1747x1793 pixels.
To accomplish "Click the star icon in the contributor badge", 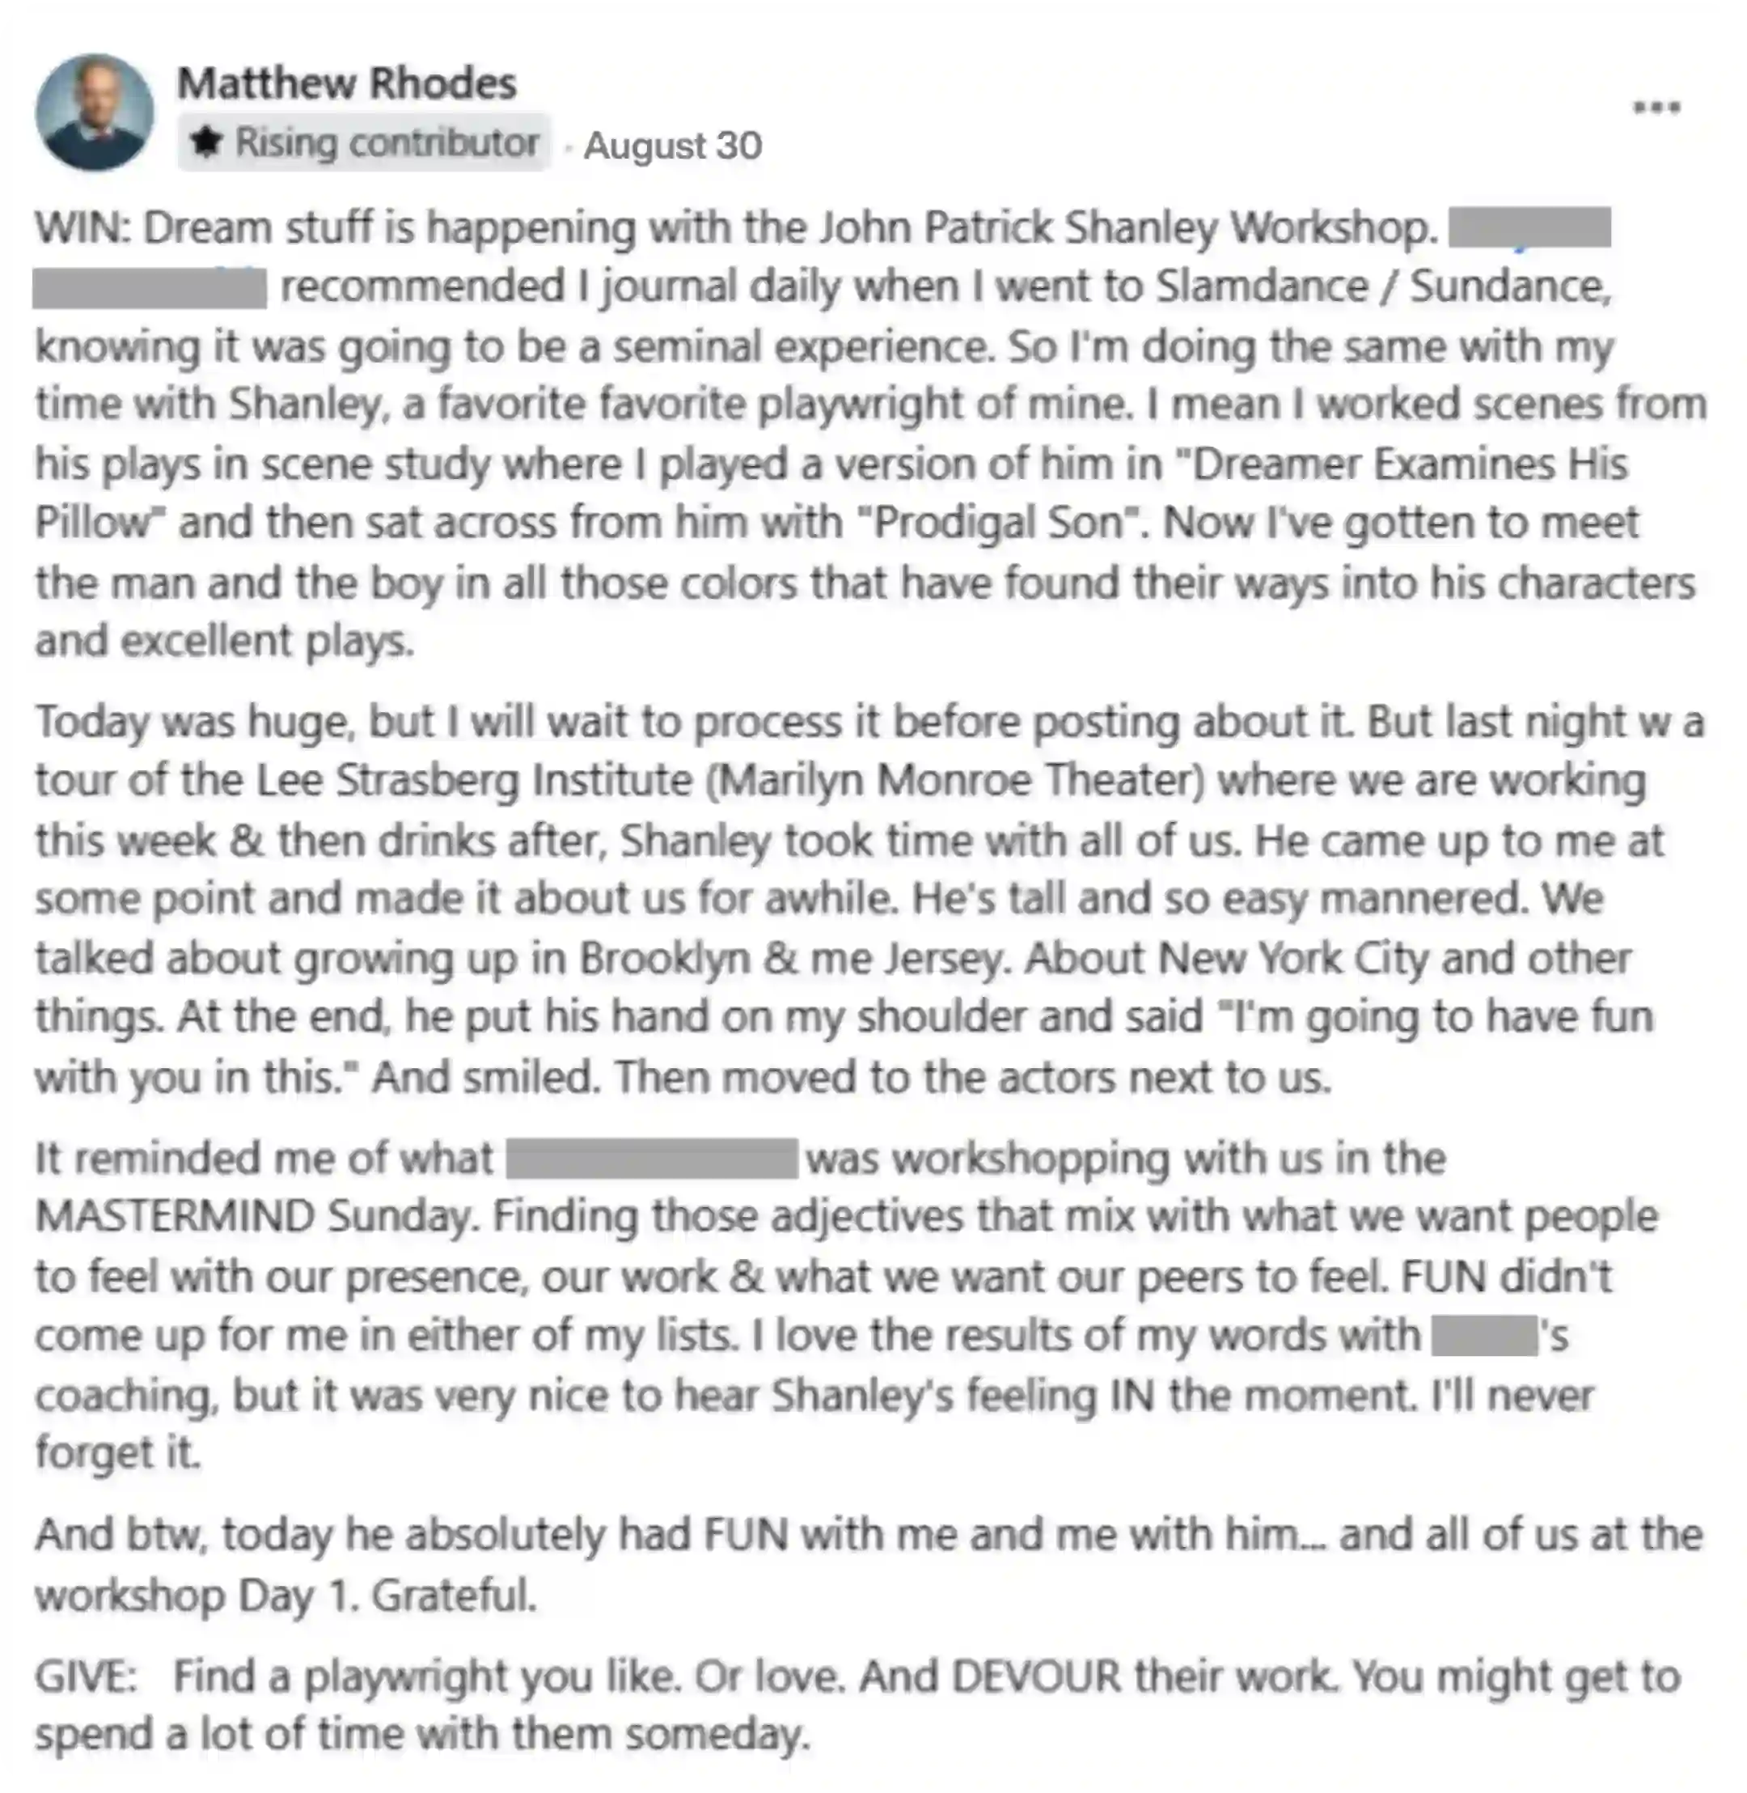I will coord(205,142).
